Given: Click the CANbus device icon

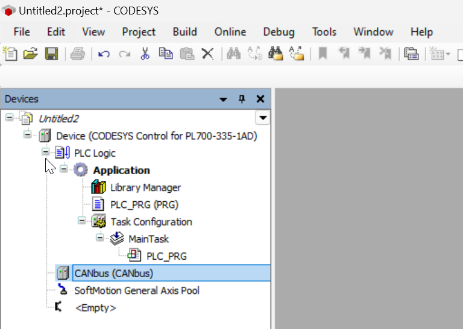Looking at the screenshot, I should [x=63, y=273].
